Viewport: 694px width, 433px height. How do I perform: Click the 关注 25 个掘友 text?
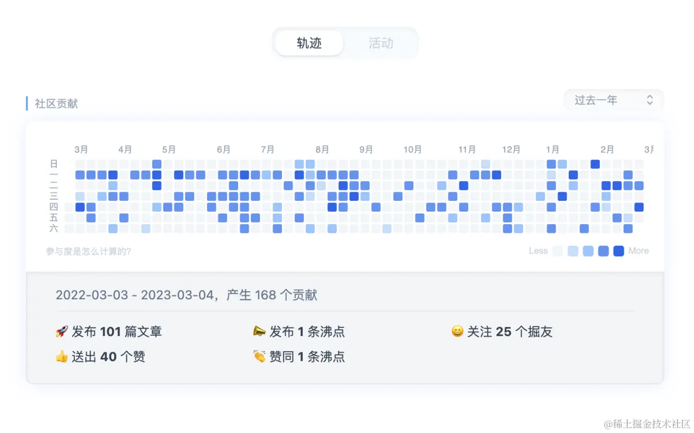coord(510,331)
